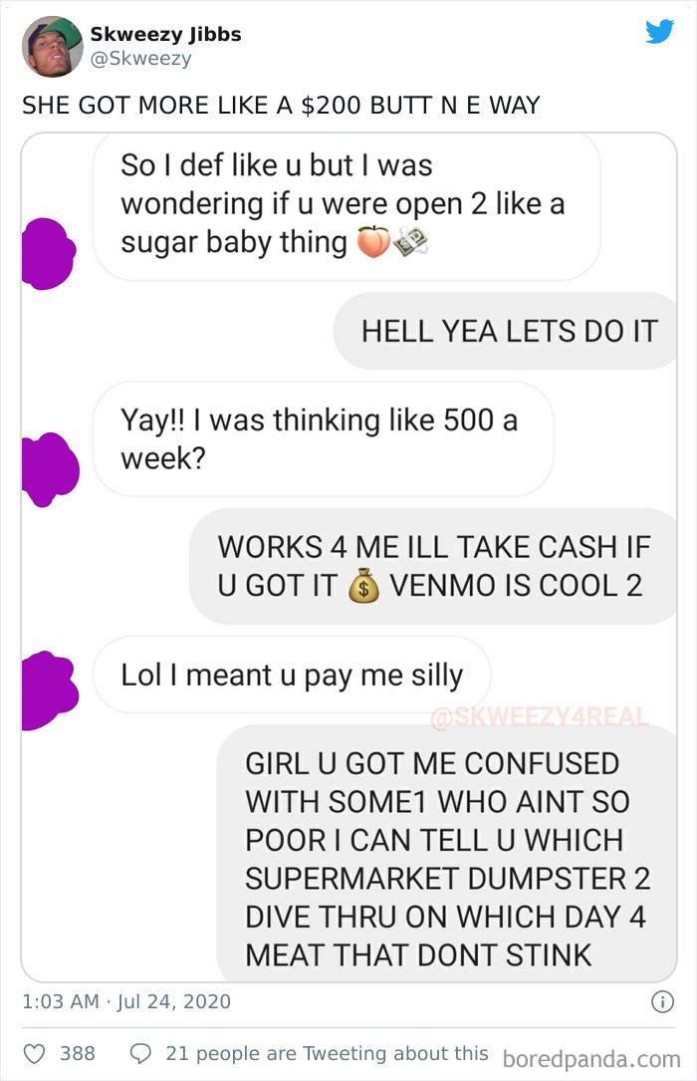This screenshot has height=1081, width=697.
Task: Click the 388 likes count
Action: point(77,1053)
